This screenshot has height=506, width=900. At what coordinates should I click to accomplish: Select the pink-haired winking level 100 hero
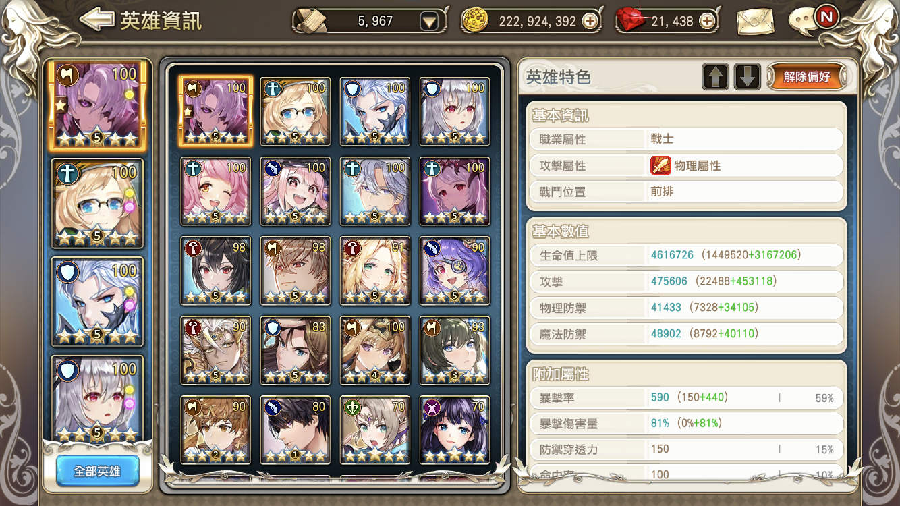[216, 192]
